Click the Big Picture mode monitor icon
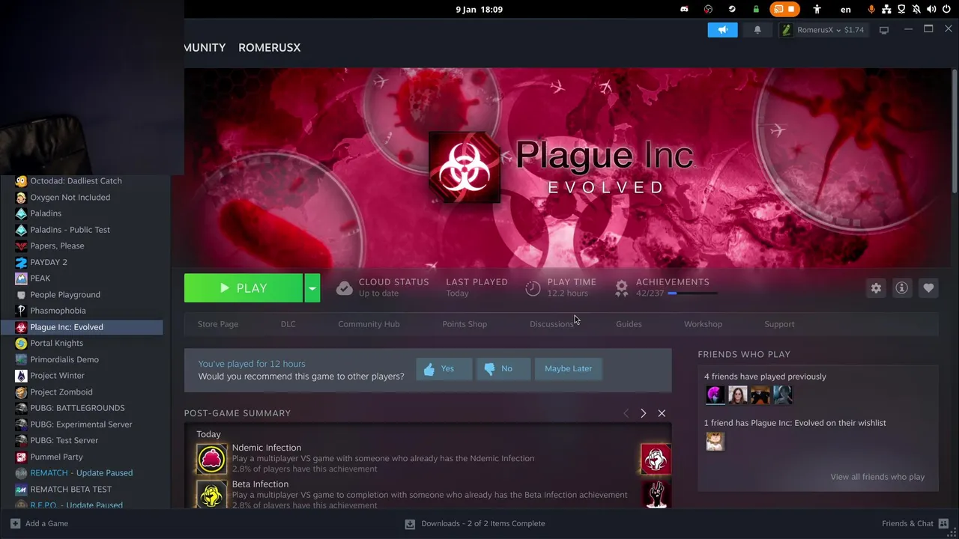Image resolution: width=959 pixels, height=539 pixels. click(x=884, y=30)
